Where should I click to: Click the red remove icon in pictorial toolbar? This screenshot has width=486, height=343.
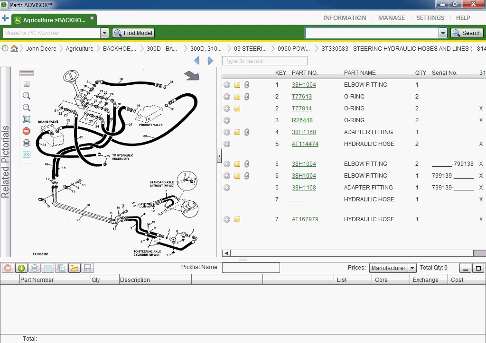pos(27,131)
